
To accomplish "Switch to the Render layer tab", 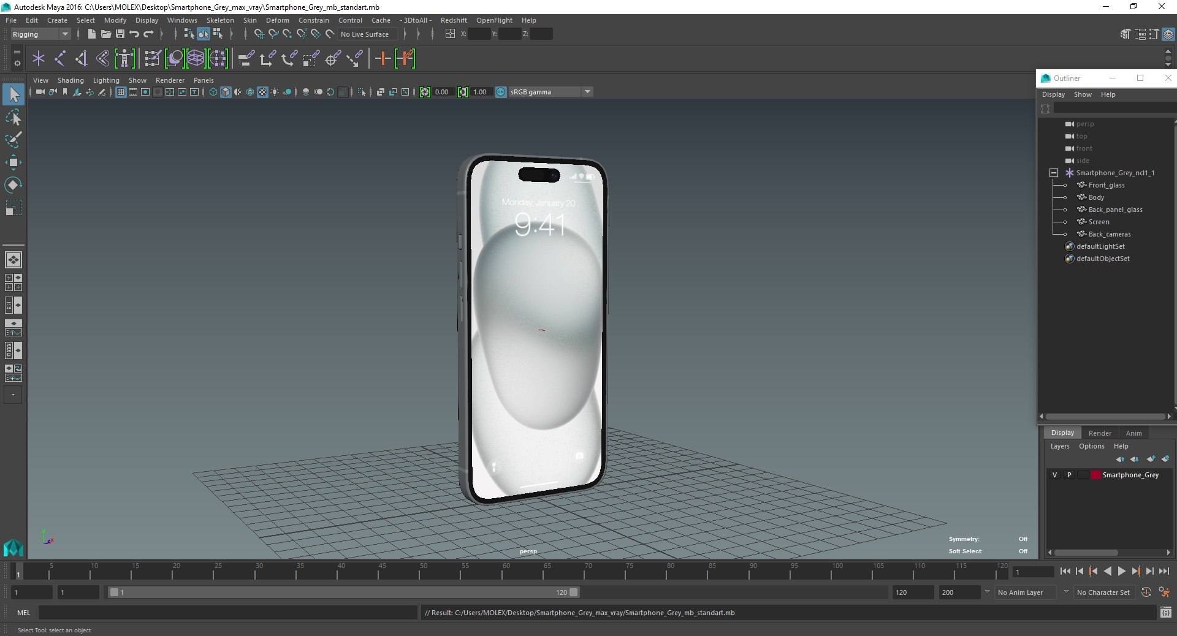I will pos(1100,433).
